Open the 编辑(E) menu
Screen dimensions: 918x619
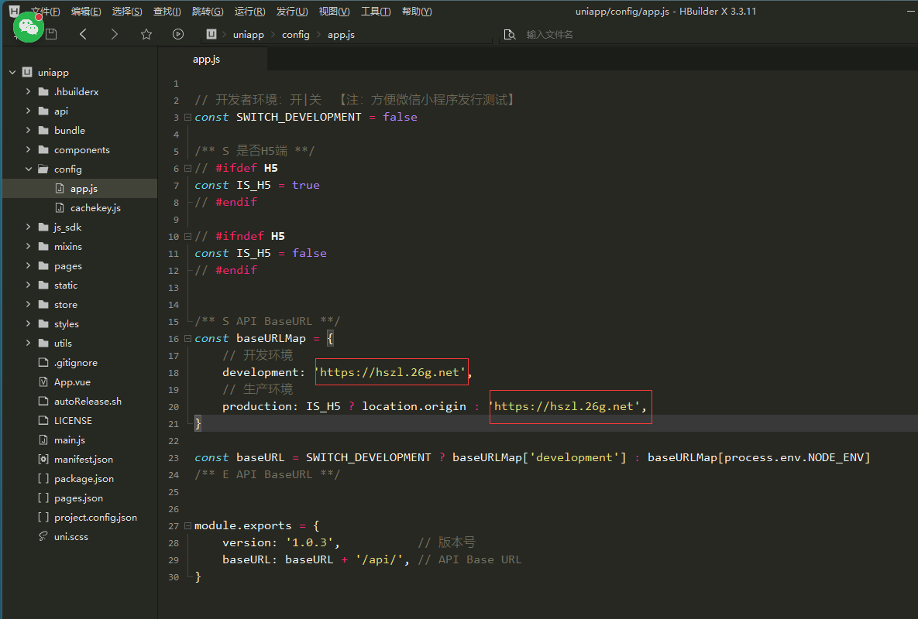pyautogui.click(x=86, y=11)
